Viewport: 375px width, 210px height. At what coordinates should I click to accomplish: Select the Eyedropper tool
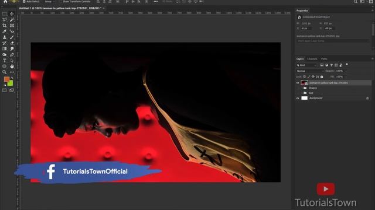tap(4, 31)
